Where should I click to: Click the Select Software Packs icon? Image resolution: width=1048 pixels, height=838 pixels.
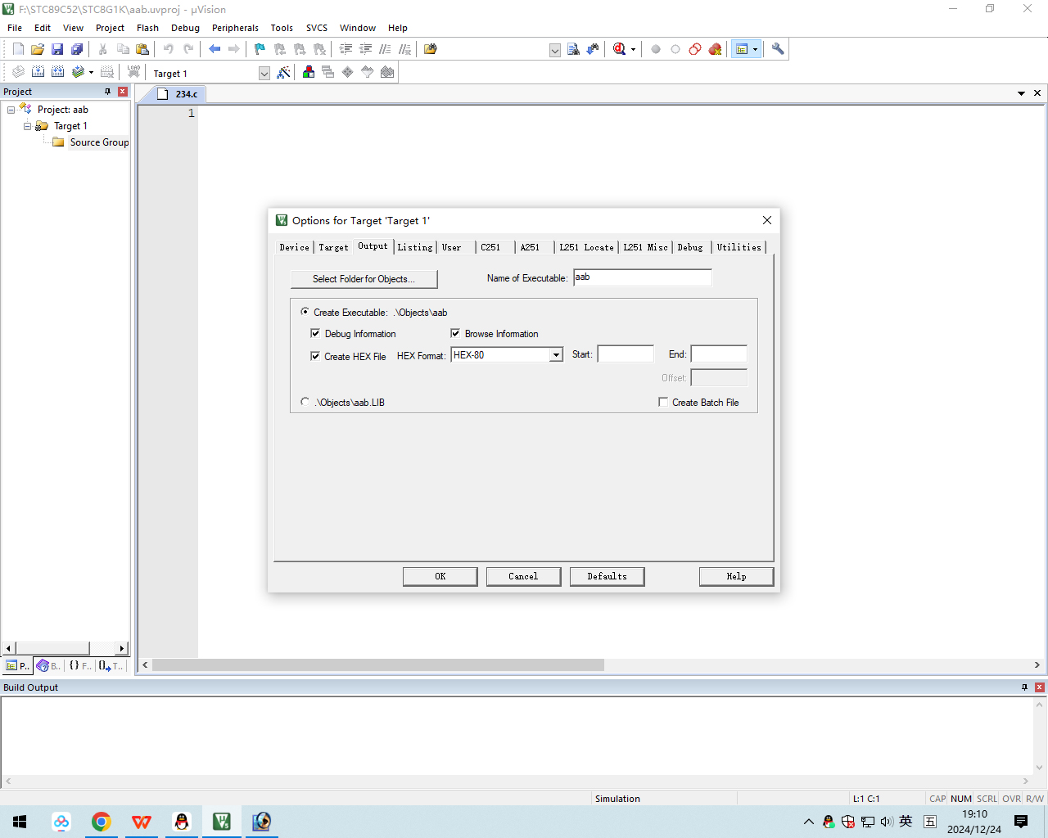(368, 72)
